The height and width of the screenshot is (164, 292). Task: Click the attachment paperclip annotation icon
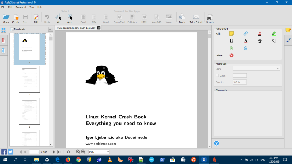coord(231,48)
